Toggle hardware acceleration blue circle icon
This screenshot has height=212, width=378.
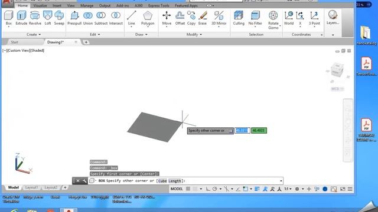point(325,189)
